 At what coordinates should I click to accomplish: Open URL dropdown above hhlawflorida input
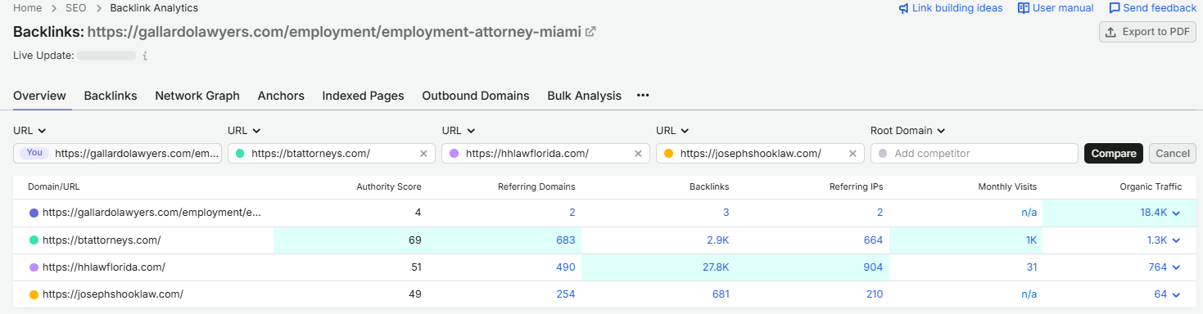(459, 131)
